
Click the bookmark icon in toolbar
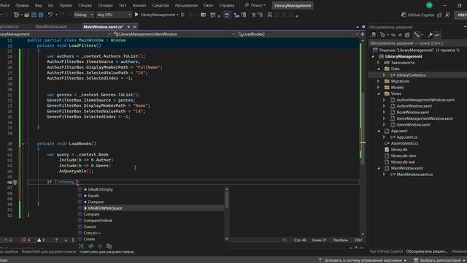click(x=269, y=15)
